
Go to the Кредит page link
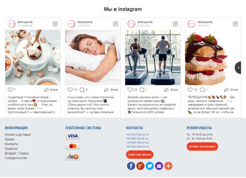point(10,139)
